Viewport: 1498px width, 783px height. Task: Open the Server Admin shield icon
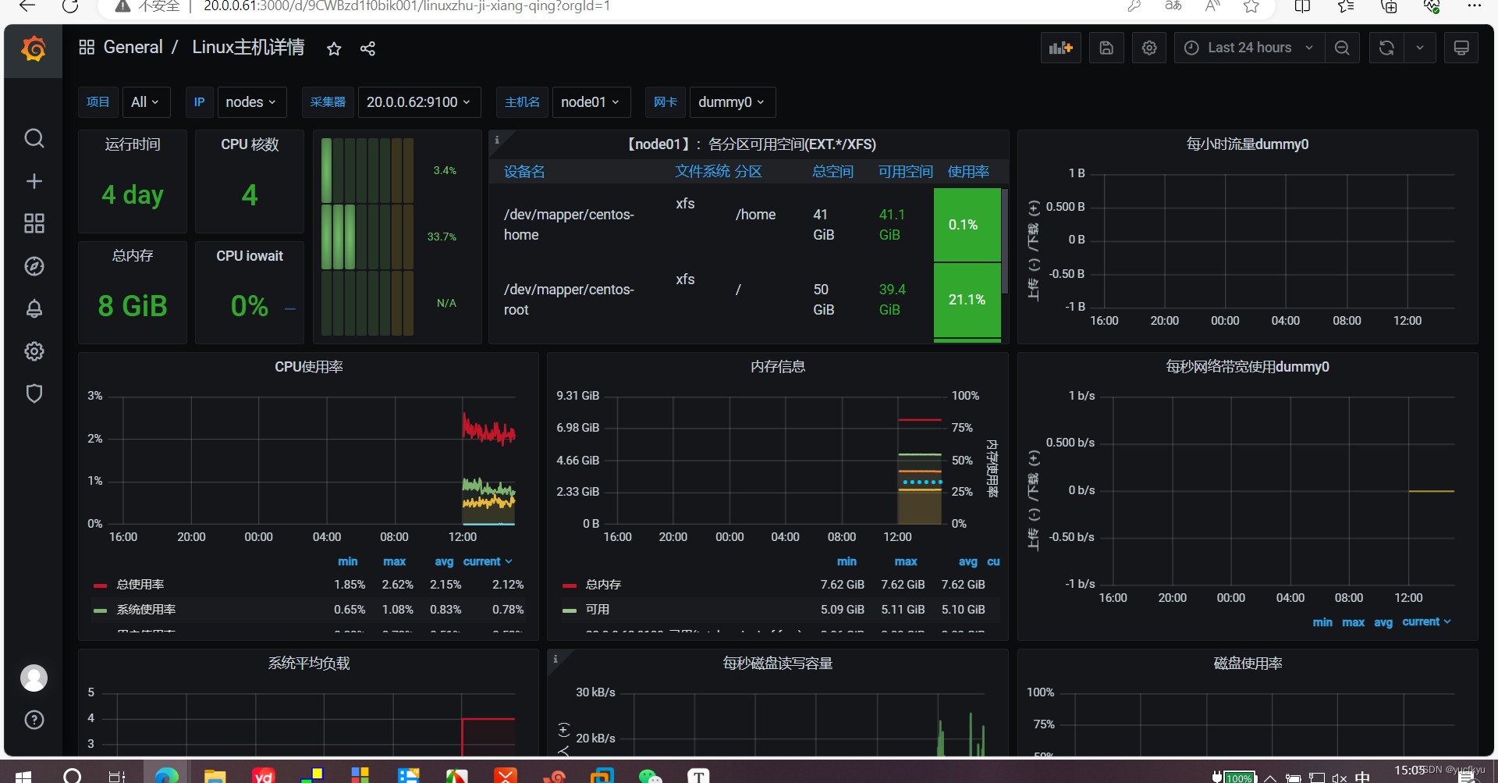34,393
